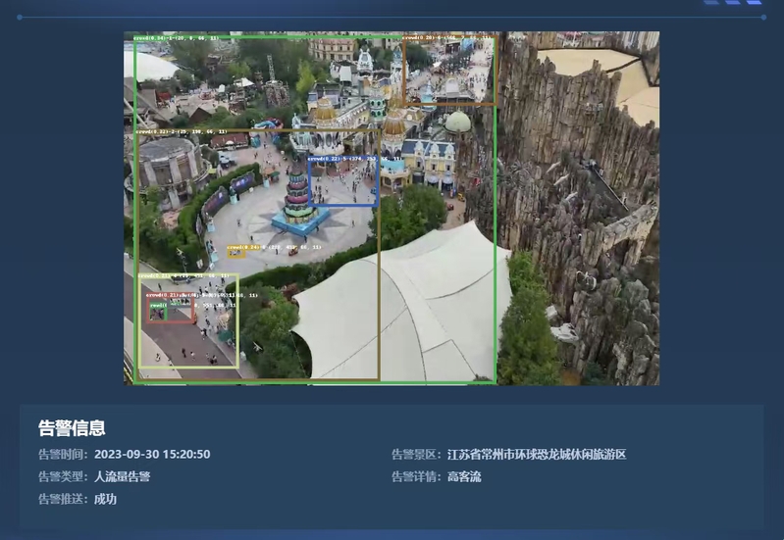Viewport: 784px width, 540px height.
Task: Click the alert time 2023-09-30 15:20:50
Action: [x=152, y=455]
